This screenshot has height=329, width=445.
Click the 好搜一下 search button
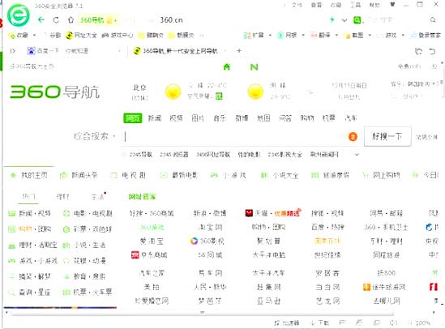click(x=387, y=136)
